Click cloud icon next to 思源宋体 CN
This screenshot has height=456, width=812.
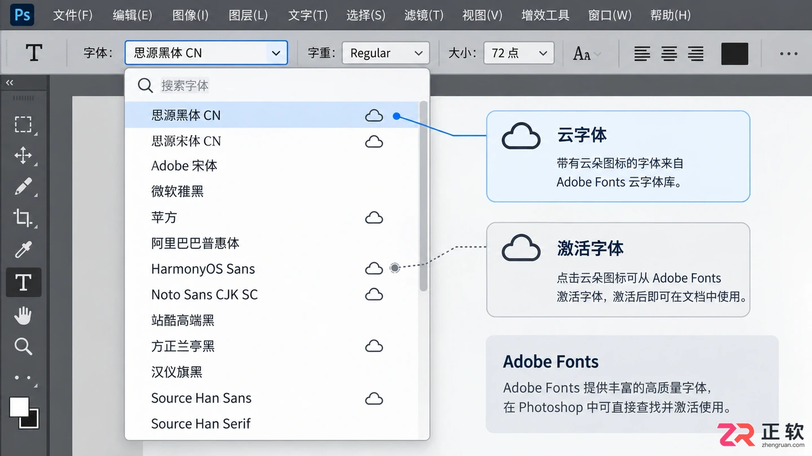(374, 141)
